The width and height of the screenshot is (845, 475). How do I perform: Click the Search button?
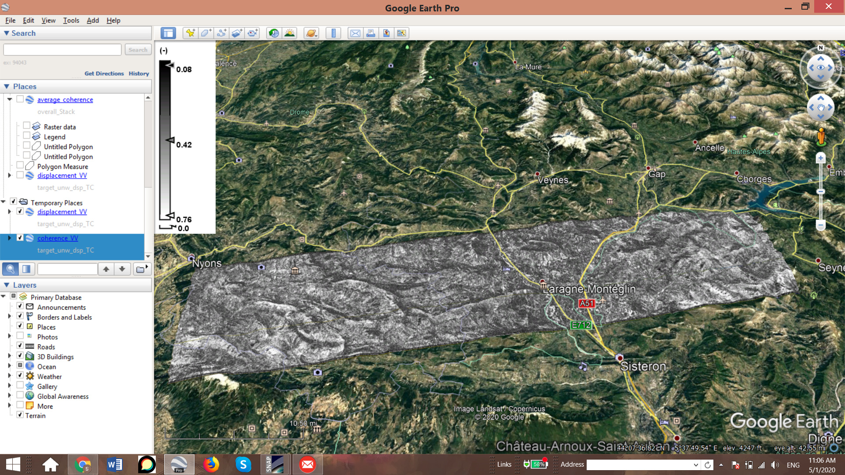click(x=138, y=50)
